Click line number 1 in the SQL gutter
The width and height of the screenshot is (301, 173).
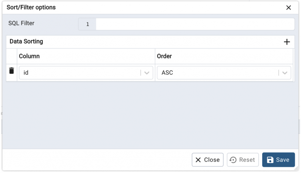pyautogui.click(x=88, y=24)
